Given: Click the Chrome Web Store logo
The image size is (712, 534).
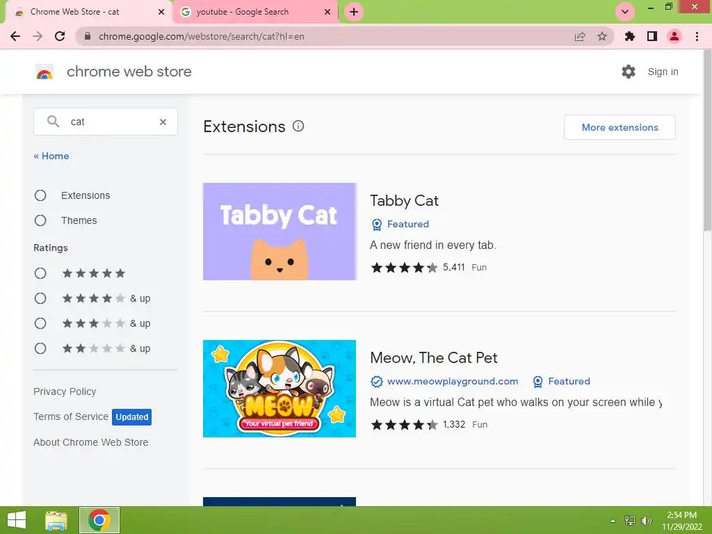Looking at the screenshot, I should click(x=44, y=72).
